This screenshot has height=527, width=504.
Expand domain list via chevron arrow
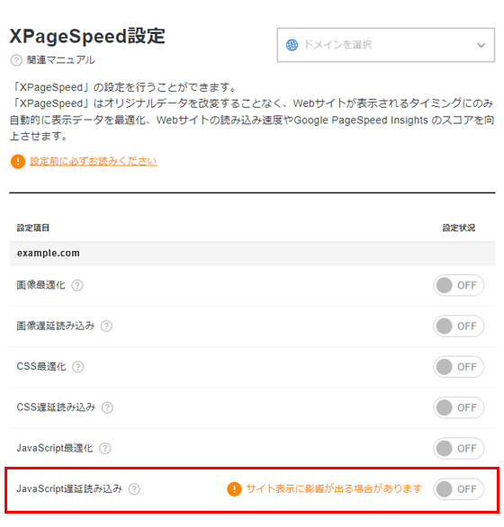(x=481, y=45)
